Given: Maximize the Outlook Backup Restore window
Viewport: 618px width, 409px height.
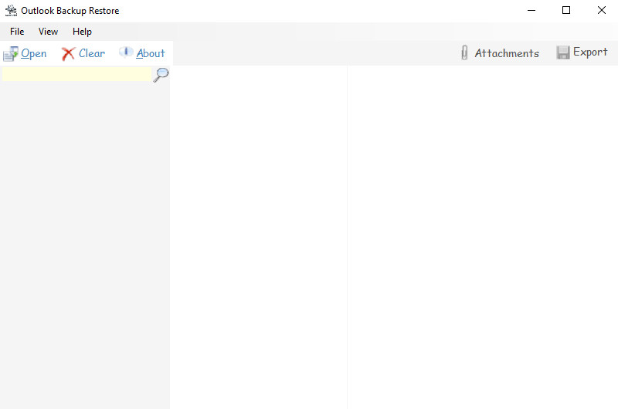Looking at the screenshot, I should [566, 11].
